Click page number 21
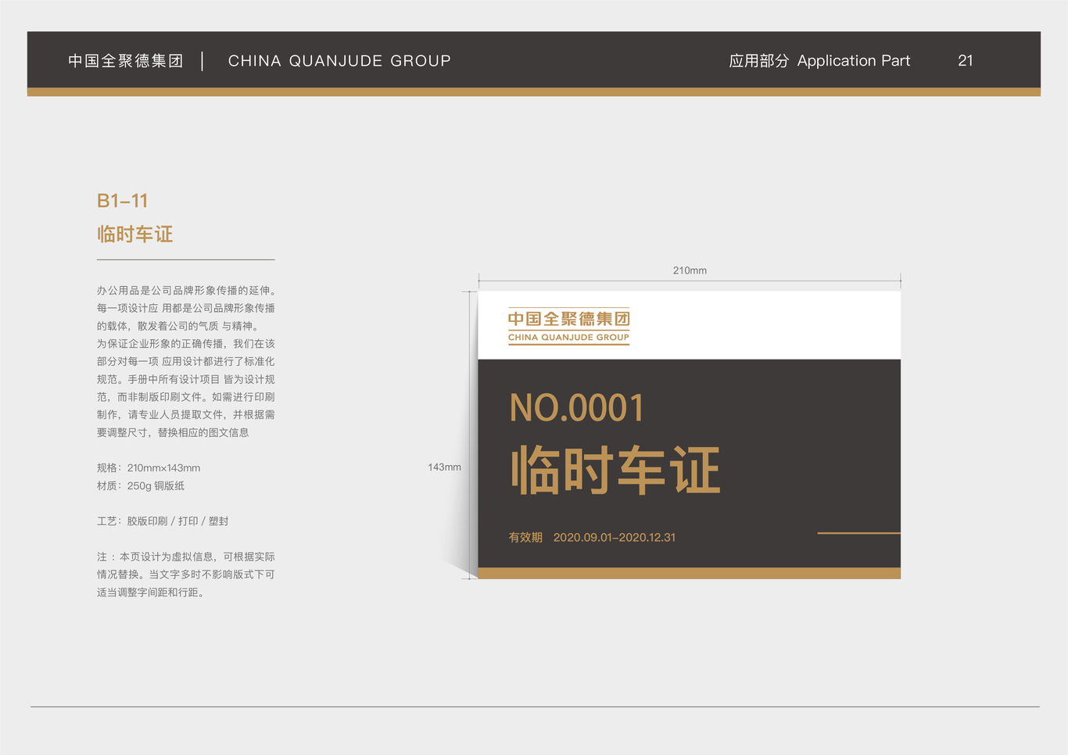Viewport: 1068px width, 755px height. 966,61
